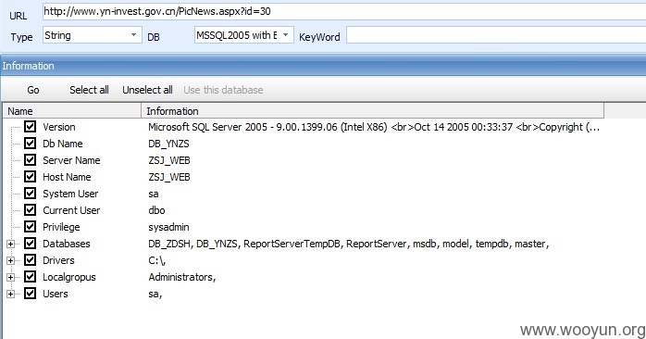Uncheck the Host Name checkbox
646x339 pixels.
30,177
